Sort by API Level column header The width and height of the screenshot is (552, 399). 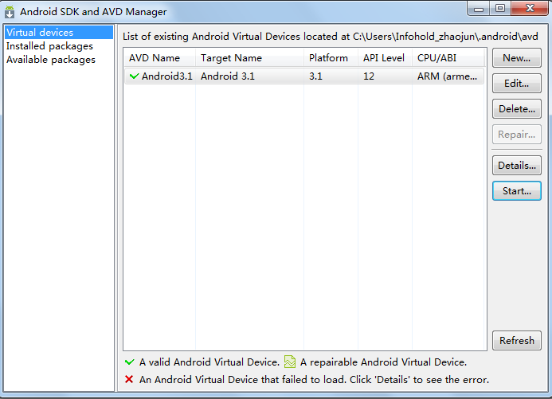pyautogui.click(x=386, y=57)
